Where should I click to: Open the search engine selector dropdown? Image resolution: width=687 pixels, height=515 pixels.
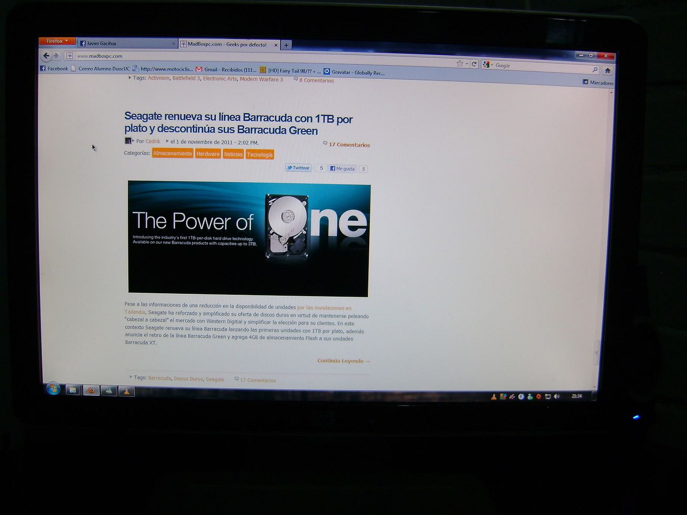(487, 64)
